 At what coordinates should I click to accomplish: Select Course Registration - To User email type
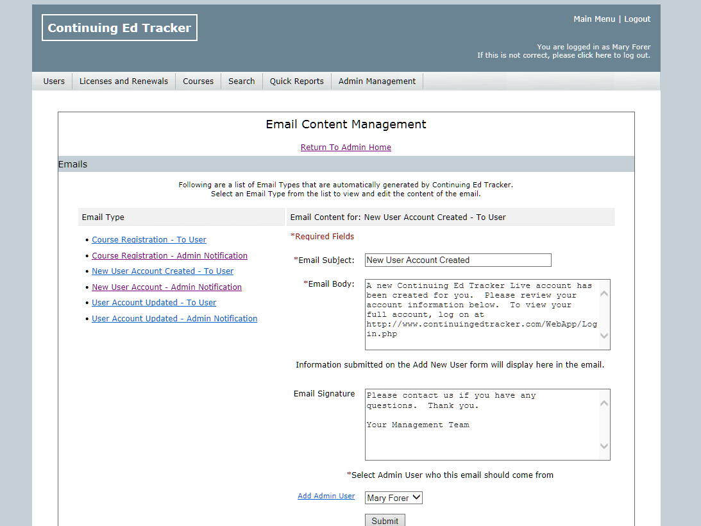149,240
